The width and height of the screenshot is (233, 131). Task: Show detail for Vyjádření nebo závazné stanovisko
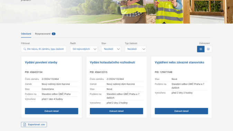tap(181, 111)
